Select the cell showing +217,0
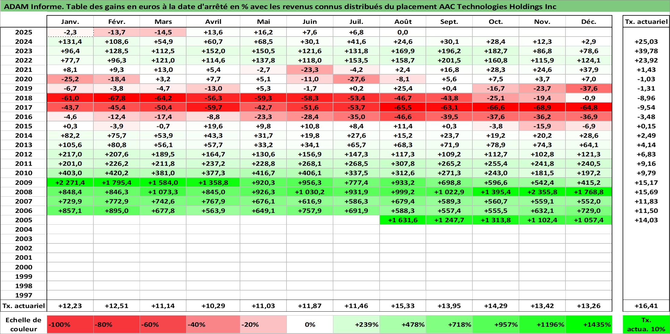 70,154
